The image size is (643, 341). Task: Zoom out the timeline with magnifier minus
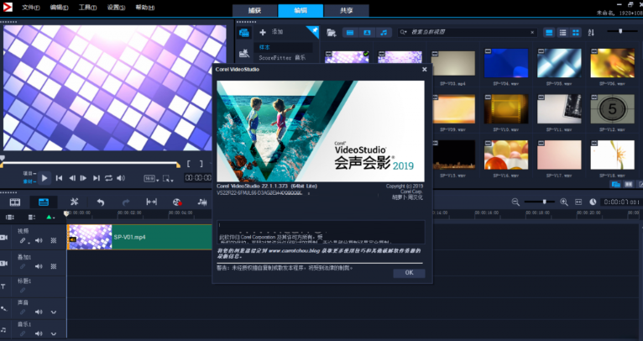(x=515, y=202)
